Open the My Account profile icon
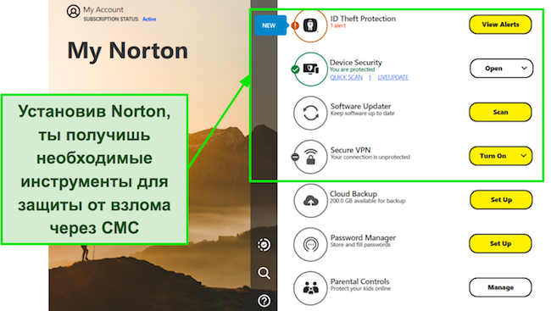The width and height of the screenshot is (551, 311). tap(73, 12)
